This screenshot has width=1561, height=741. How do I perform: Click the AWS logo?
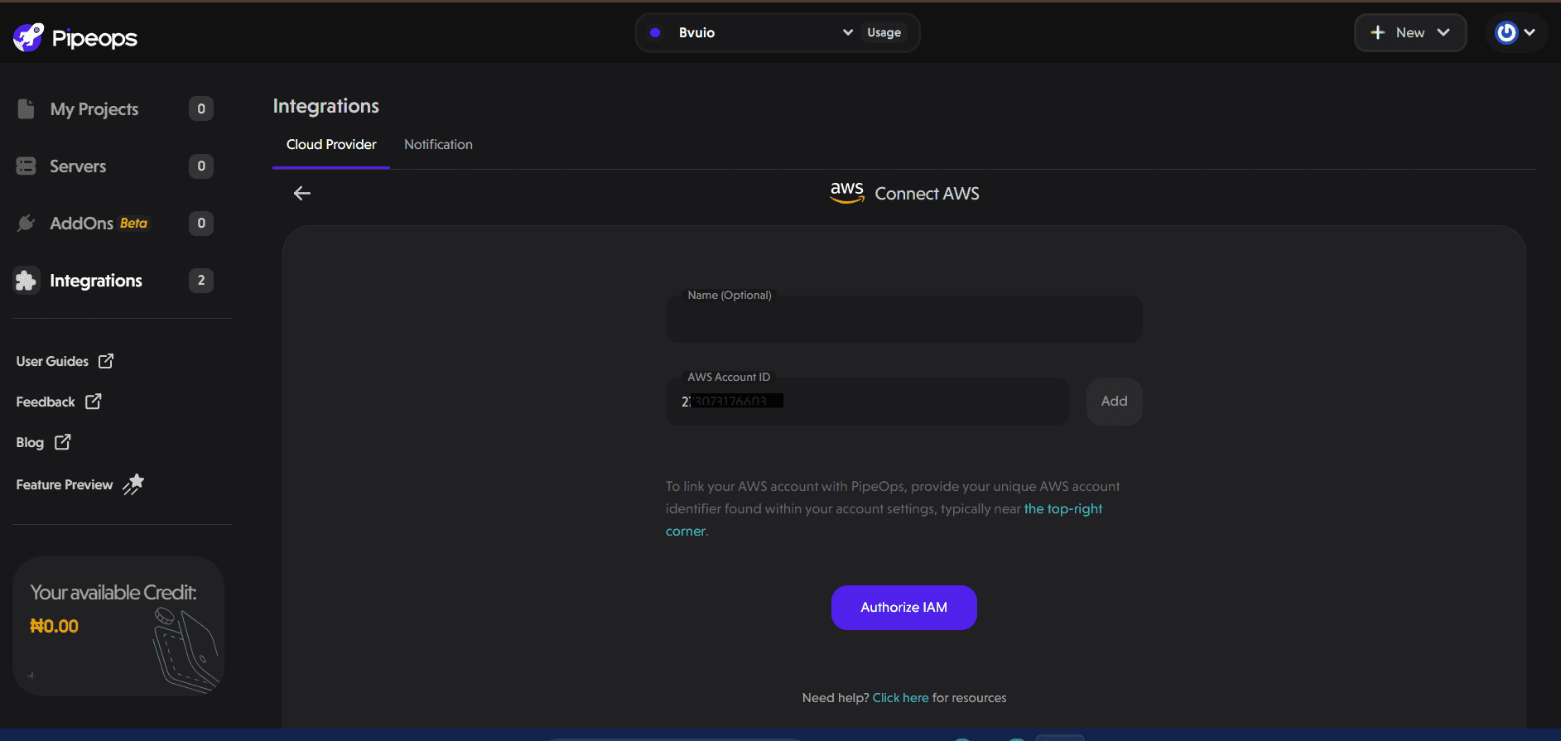tap(847, 192)
